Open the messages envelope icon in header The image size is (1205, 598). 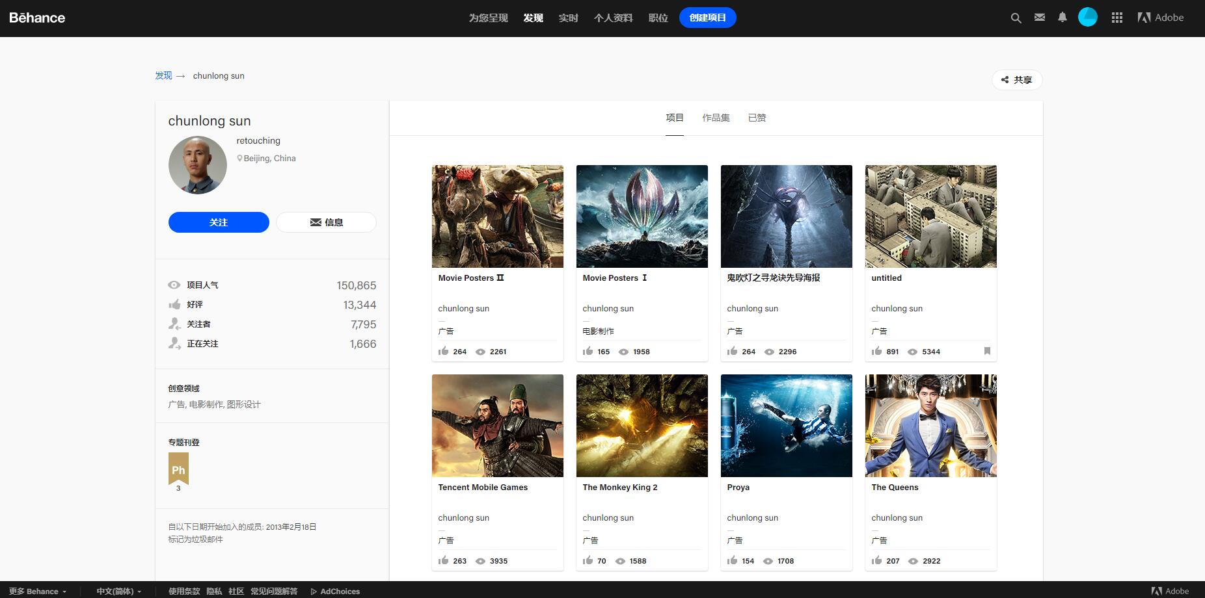coord(1040,18)
